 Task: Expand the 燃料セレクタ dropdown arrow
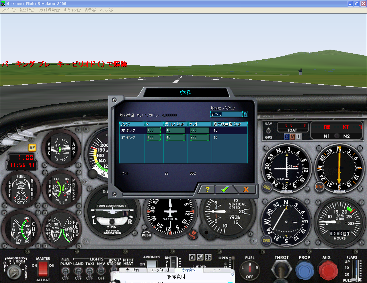tap(245, 114)
